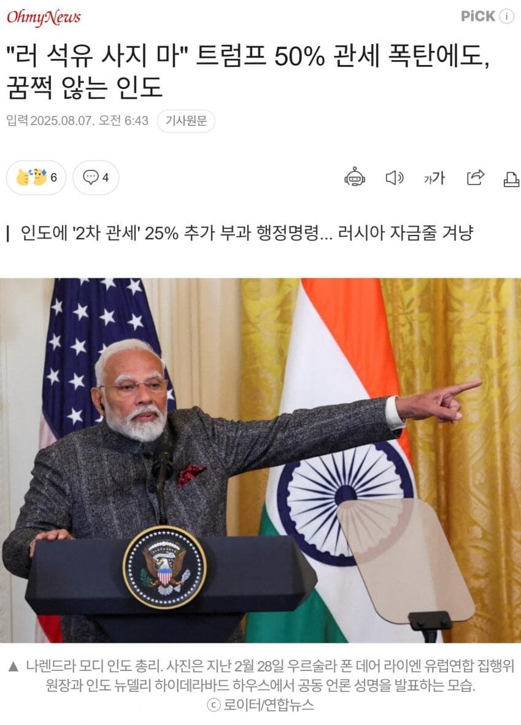
Task: Click the thumbs-up reaction emoji
Action: pos(23,177)
